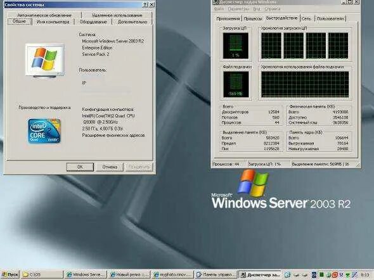Click the Microsoft Windows Server 2003 R2 system text
The width and height of the screenshot is (374, 280).
pos(113,41)
